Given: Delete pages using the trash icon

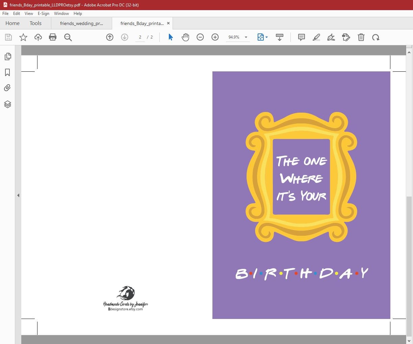Looking at the screenshot, I should point(361,37).
